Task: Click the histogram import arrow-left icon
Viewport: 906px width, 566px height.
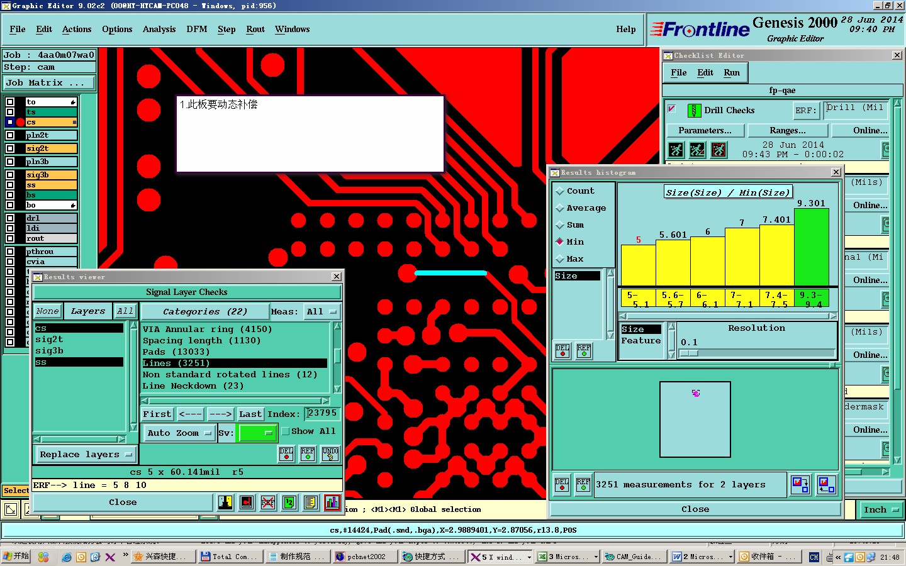Action: 826,485
